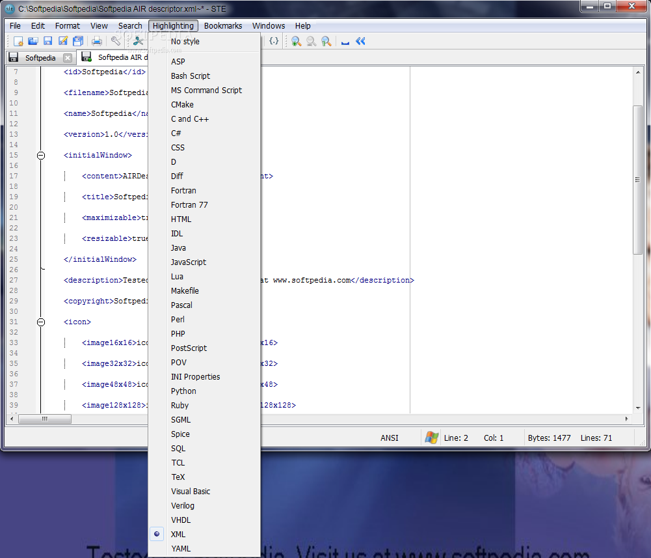Click the Save As pencil icon

click(63, 41)
